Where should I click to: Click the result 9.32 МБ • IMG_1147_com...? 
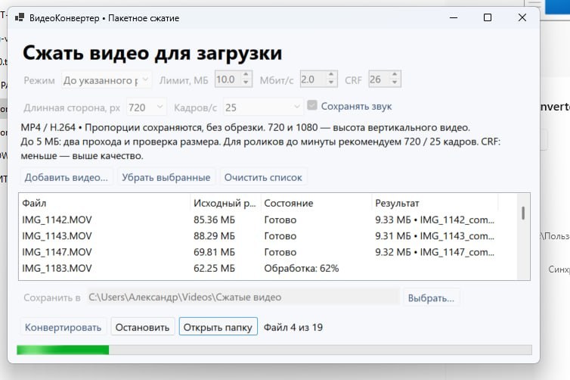435,252
